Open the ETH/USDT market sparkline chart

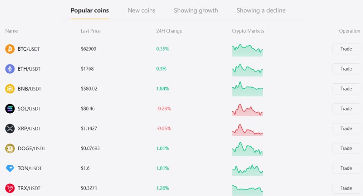point(247,70)
